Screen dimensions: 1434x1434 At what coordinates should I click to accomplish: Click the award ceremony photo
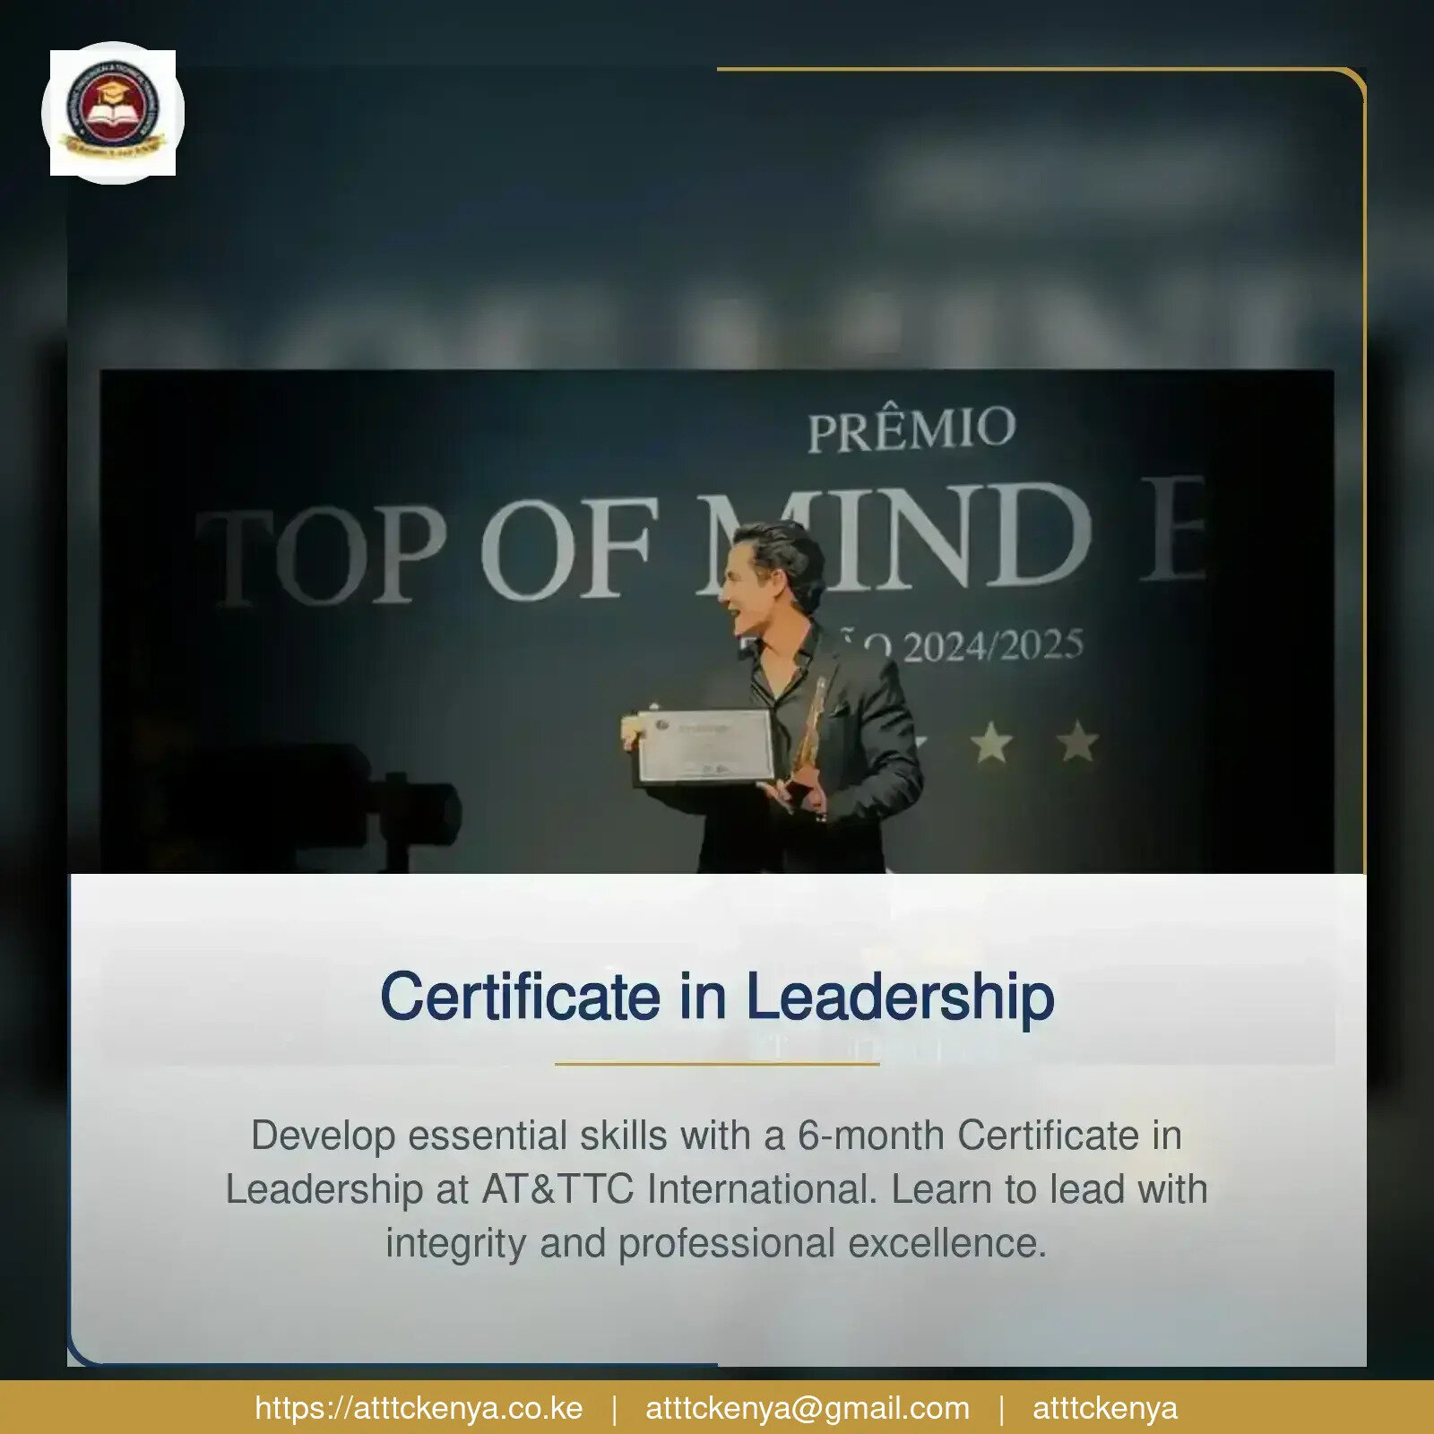[717, 621]
